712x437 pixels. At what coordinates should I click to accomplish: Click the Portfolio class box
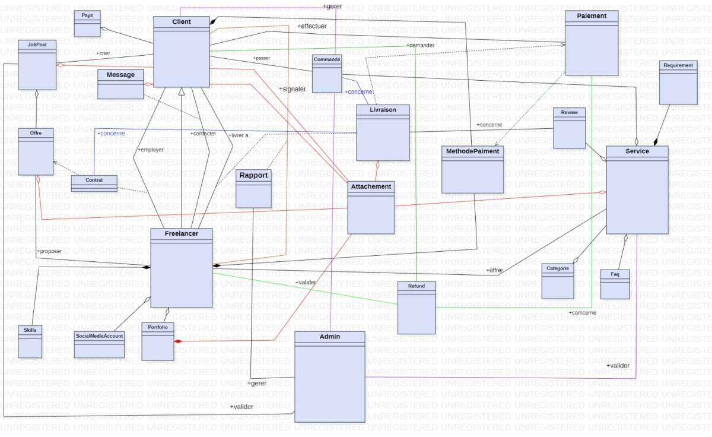pos(158,341)
